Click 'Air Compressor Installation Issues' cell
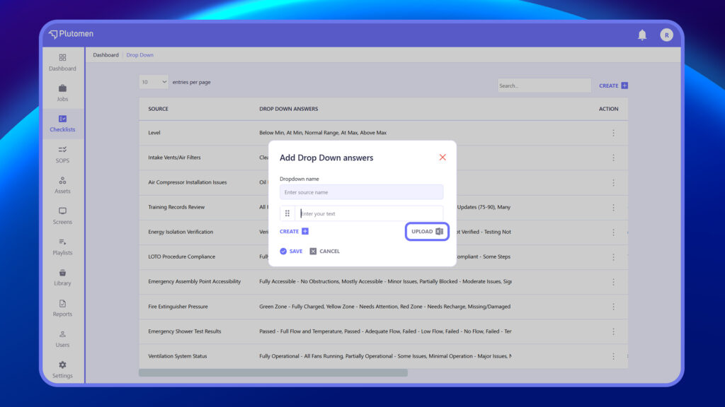Viewport: 725px width, 407px height. click(x=187, y=182)
